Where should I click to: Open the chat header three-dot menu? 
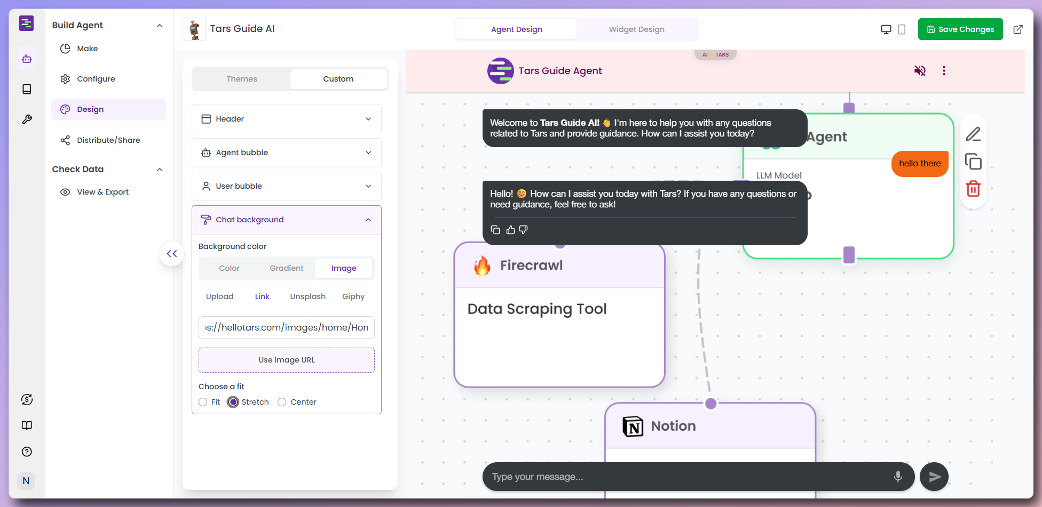[x=944, y=70]
